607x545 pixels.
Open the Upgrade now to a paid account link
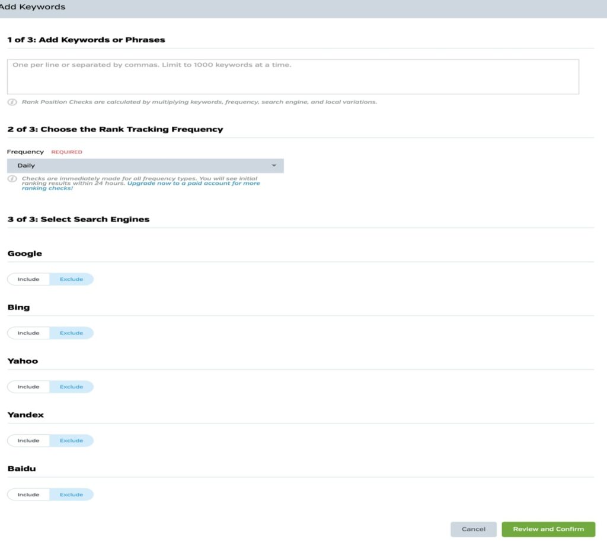click(x=141, y=185)
